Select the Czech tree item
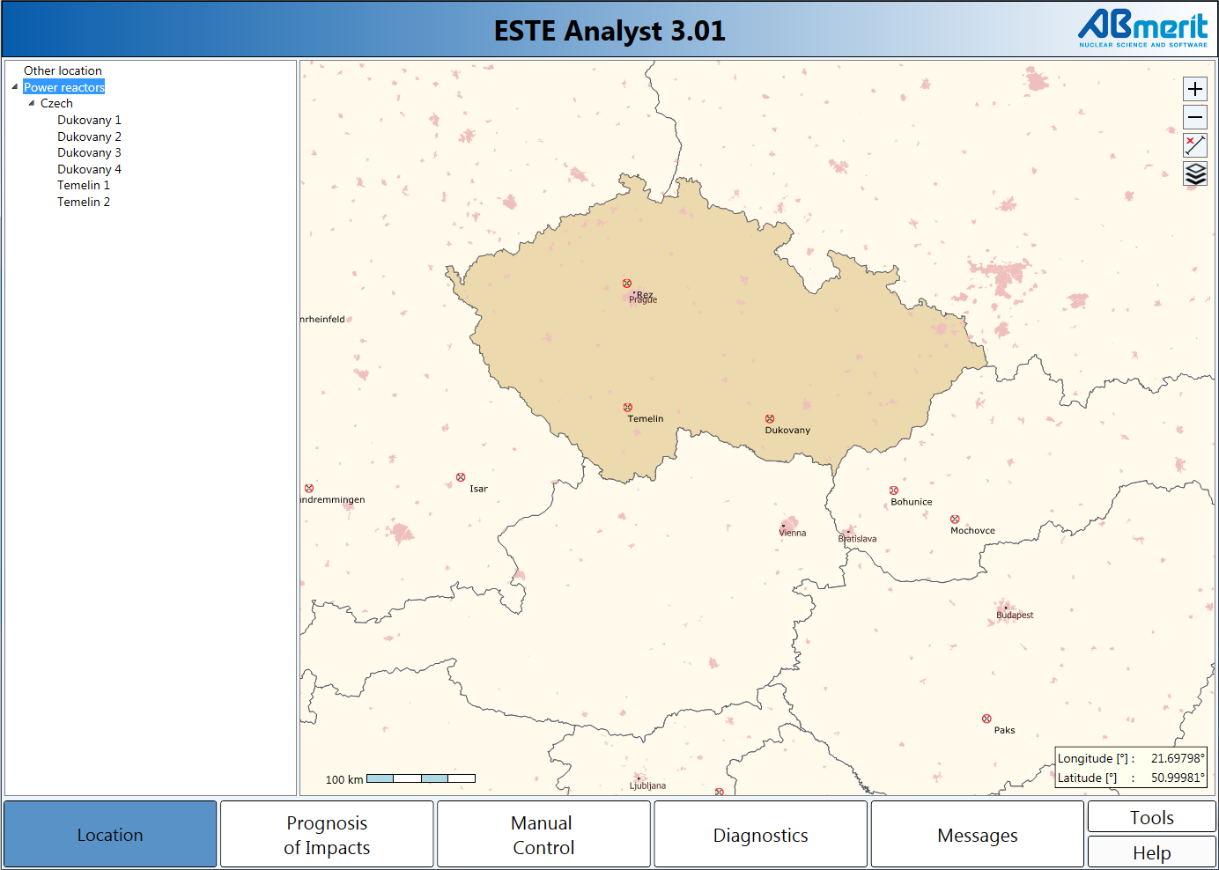Image resolution: width=1219 pixels, height=870 pixels. point(56,103)
